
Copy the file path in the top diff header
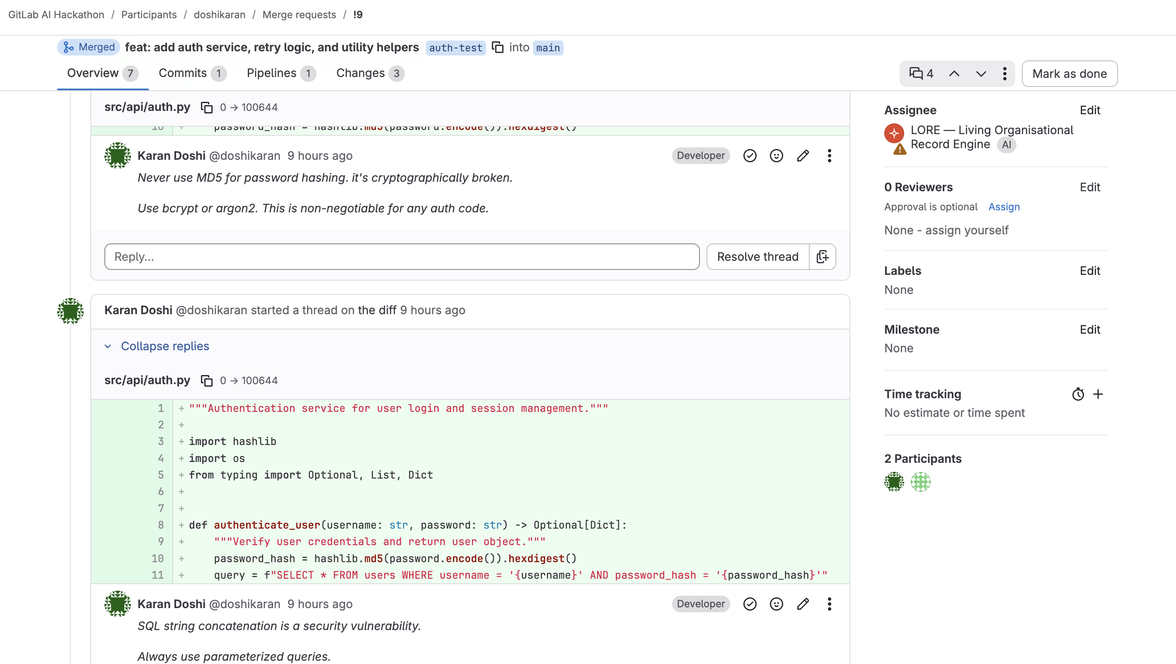pyautogui.click(x=207, y=108)
